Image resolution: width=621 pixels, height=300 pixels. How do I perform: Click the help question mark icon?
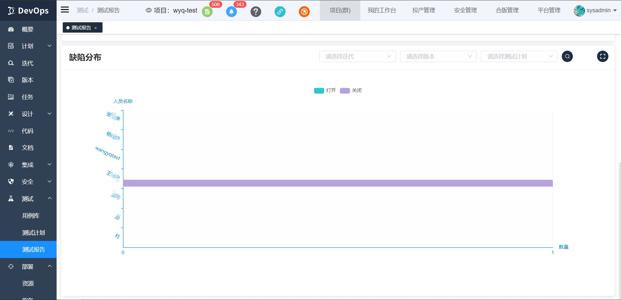[256, 12]
